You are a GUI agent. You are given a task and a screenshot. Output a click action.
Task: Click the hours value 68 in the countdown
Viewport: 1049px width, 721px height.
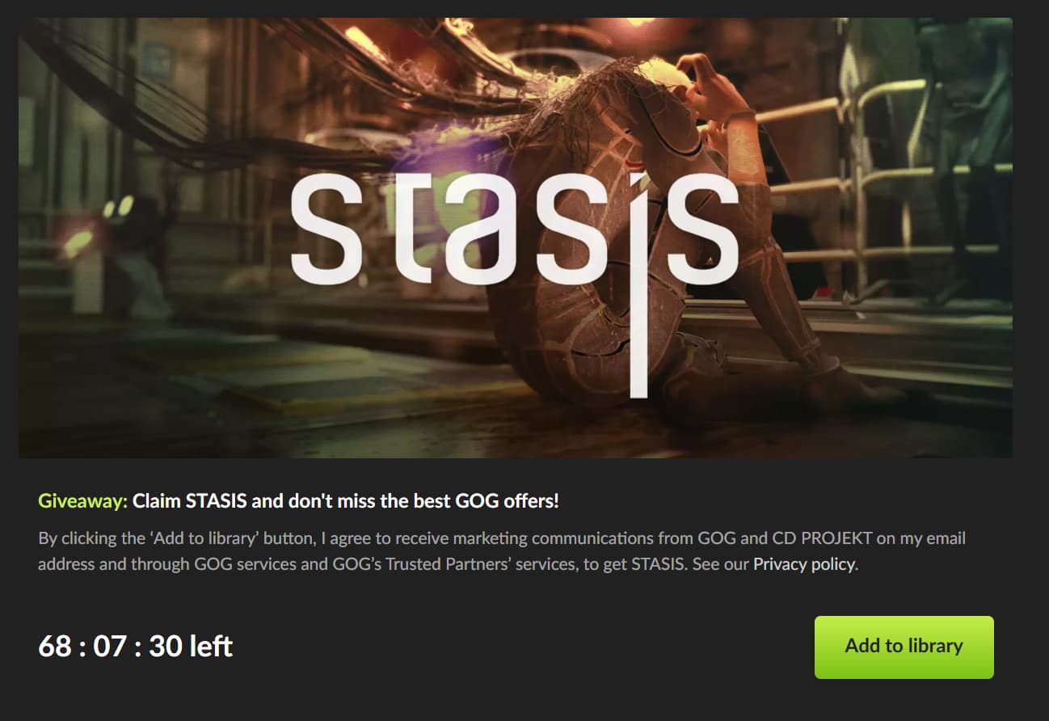[x=55, y=647]
